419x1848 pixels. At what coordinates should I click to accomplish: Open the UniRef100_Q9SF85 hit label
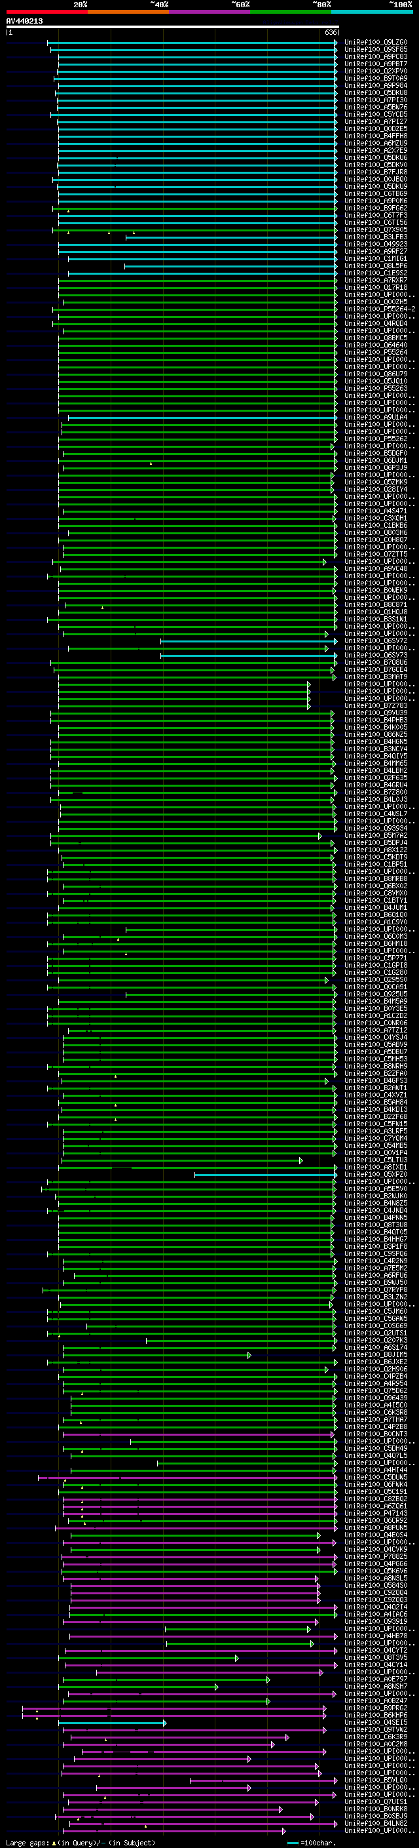376,50
